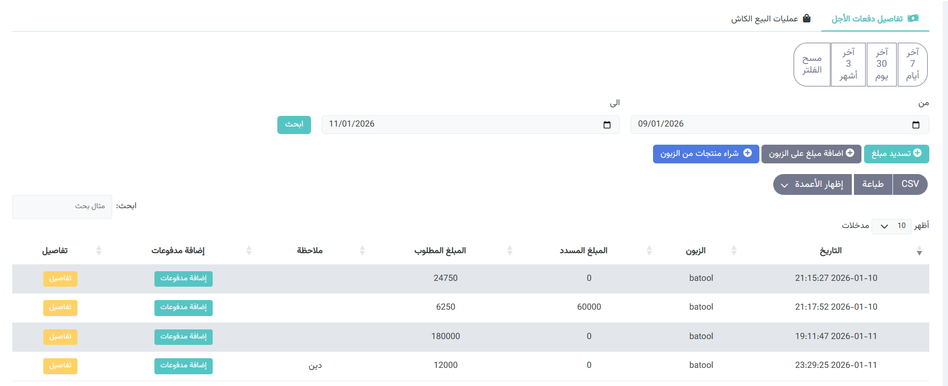Click the required amount 180000

[x=446, y=336]
